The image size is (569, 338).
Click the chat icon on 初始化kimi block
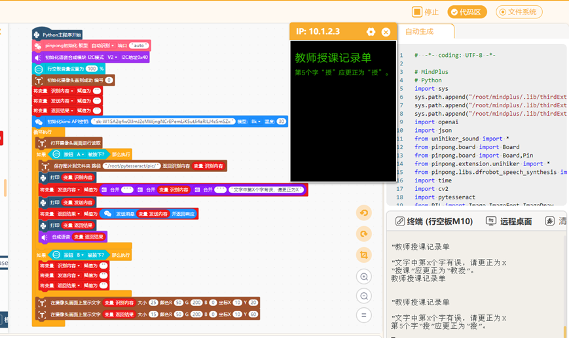(x=39, y=122)
